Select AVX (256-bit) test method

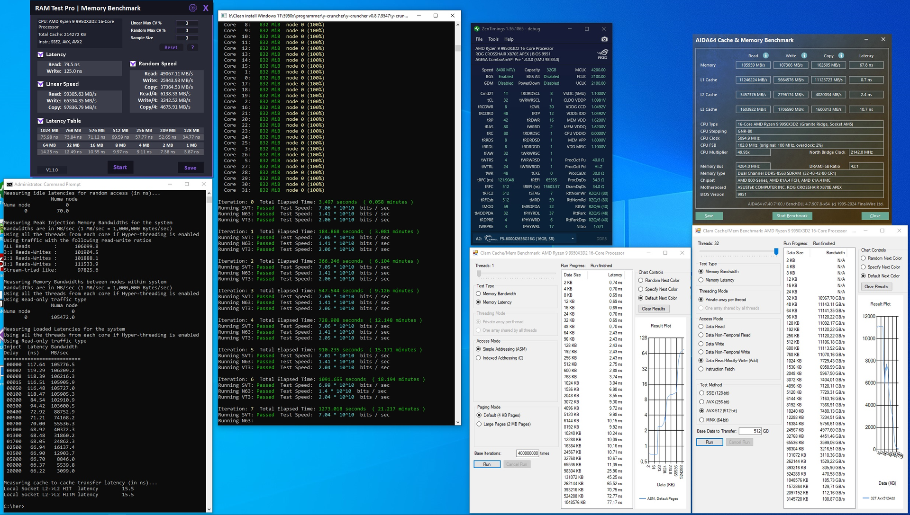coord(701,402)
